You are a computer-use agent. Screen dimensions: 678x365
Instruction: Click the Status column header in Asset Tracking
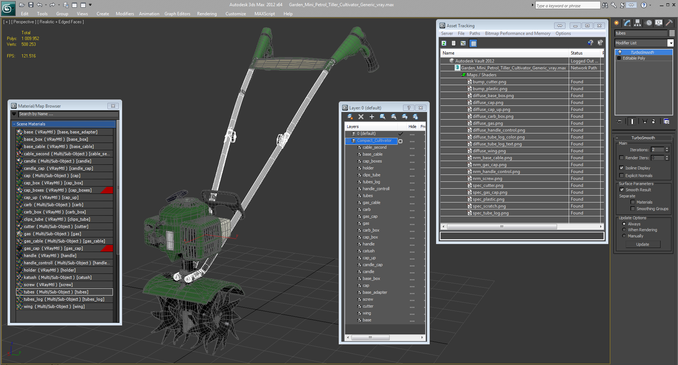pyautogui.click(x=585, y=53)
